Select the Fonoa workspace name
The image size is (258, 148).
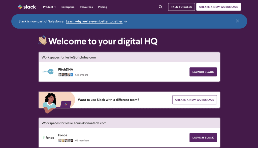[x=63, y=135]
